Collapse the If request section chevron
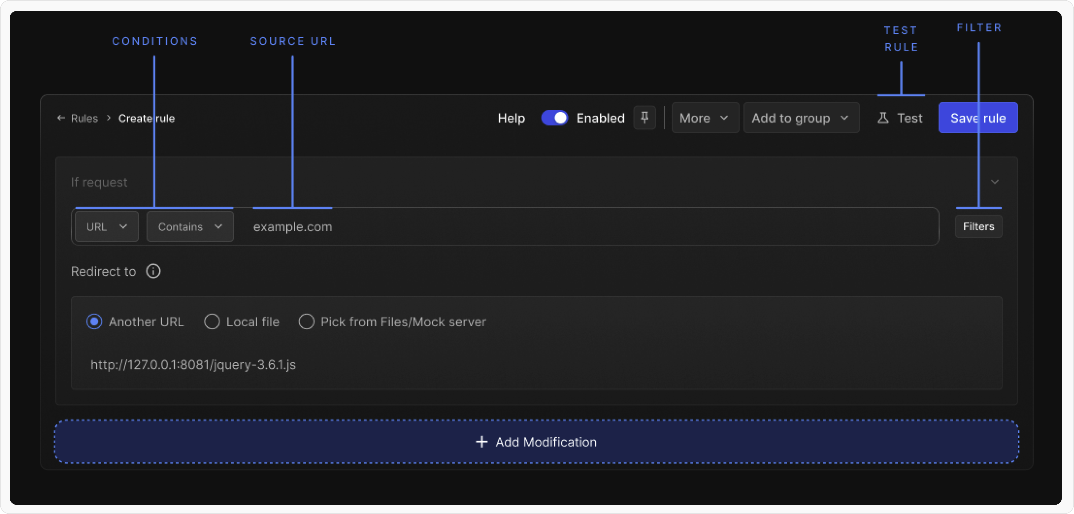This screenshot has width=1074, height=514. [995, 182]
